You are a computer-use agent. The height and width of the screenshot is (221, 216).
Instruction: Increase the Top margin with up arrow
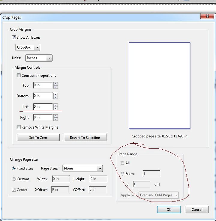(x=55, y=84)
